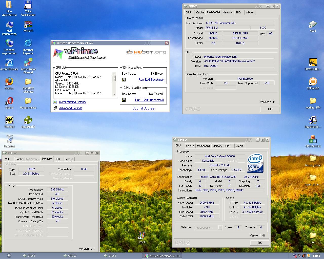Click OK in the Mainboard CPU-Z window
Image resolution: width=324 pixels, height=259 pixels.
(x=270, y=109)
